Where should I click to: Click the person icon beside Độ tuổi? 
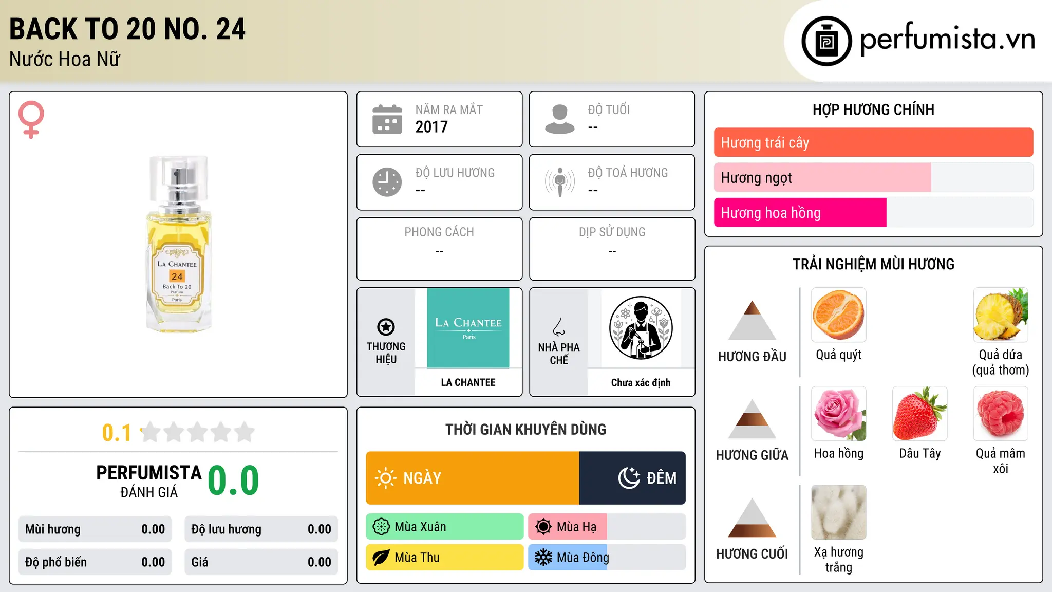559,119
